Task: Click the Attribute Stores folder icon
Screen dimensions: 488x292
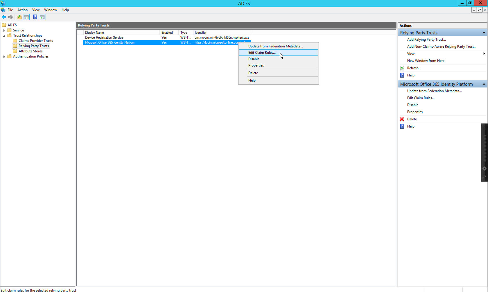Action: point(15,51)
